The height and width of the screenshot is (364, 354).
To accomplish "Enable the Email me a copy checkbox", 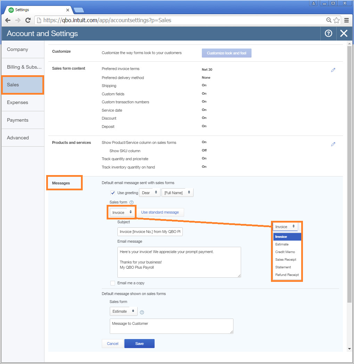I will click(x=113, y=283).
